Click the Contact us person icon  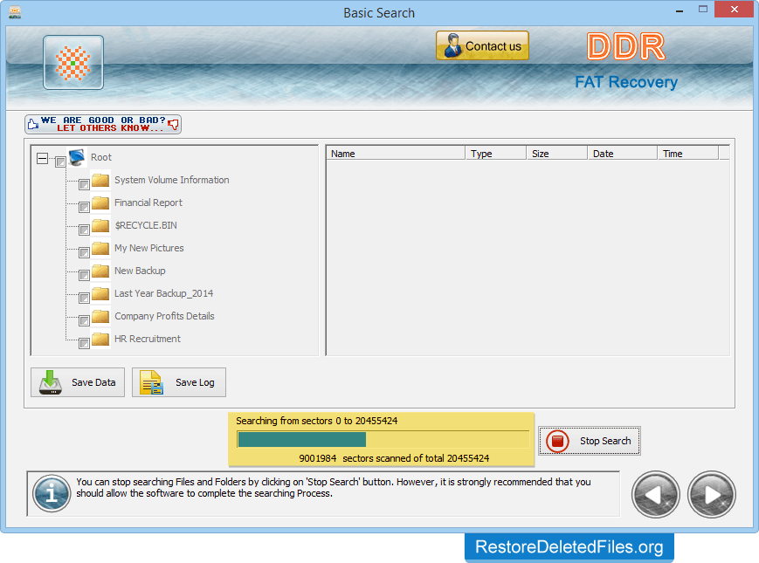[x=452, y=46]
